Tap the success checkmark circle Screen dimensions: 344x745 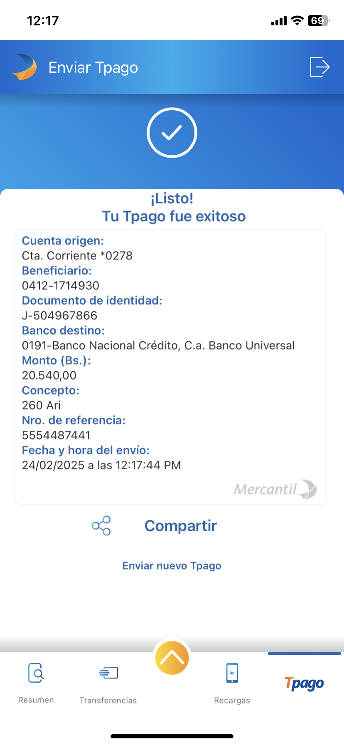tap(172, 133)
